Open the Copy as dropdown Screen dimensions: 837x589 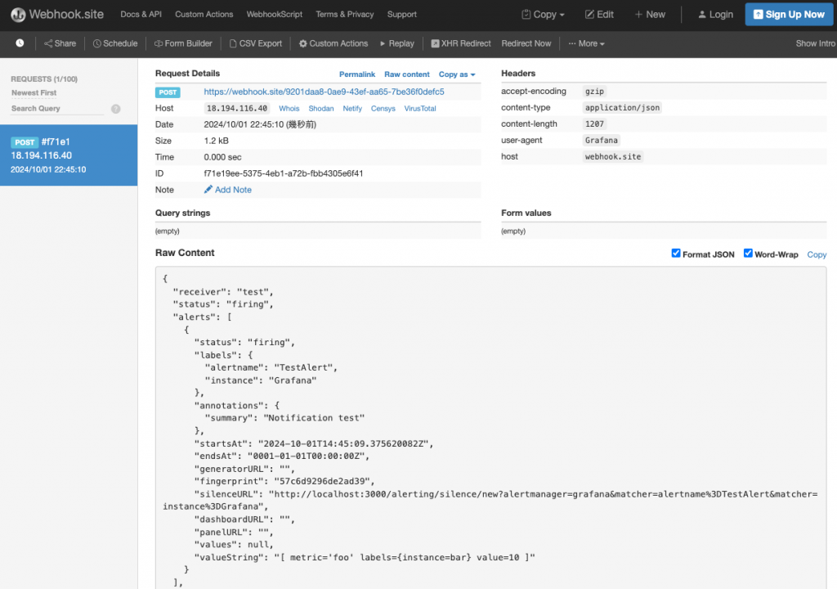[457, 74]
